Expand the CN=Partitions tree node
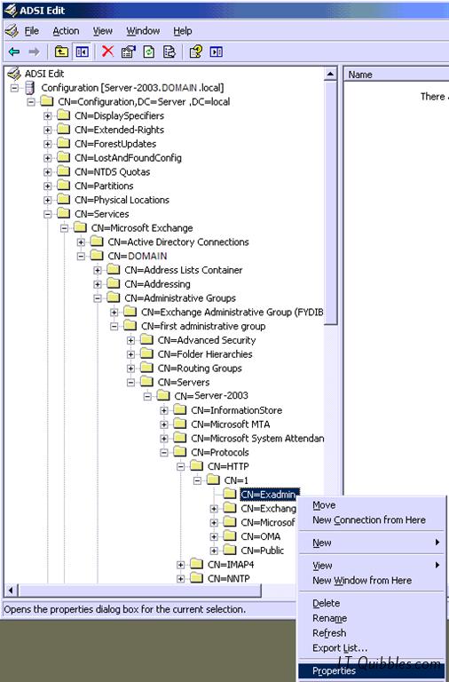Screen dimensions: 449x682 [48, 186]
